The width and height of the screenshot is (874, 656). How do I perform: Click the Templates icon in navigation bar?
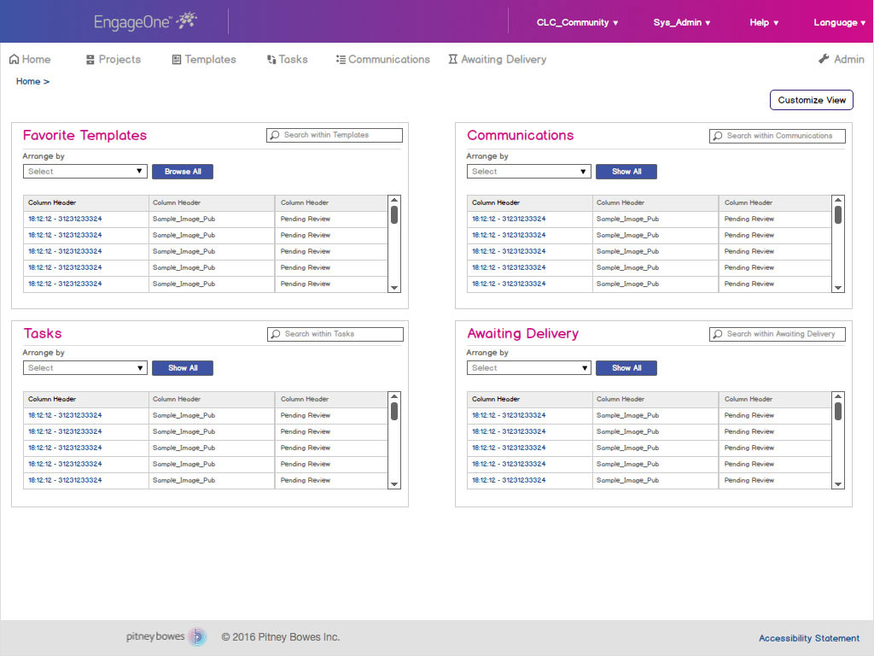pos(177,60)
